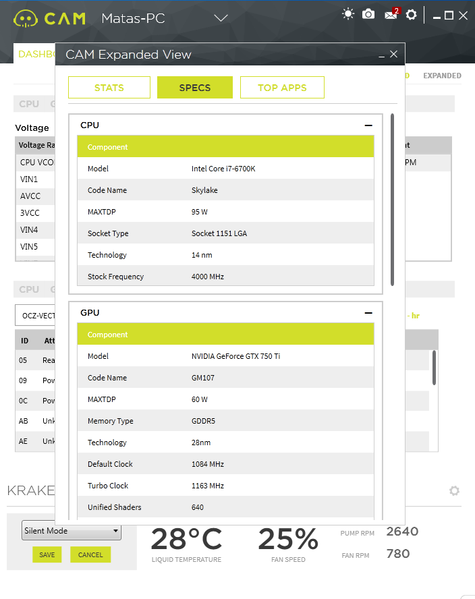Click the EXPANDED view link
This screenshot has height=599, width=475.
442,76
